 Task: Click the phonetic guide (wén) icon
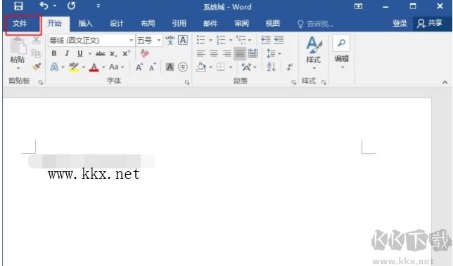(x=170, y=40)
